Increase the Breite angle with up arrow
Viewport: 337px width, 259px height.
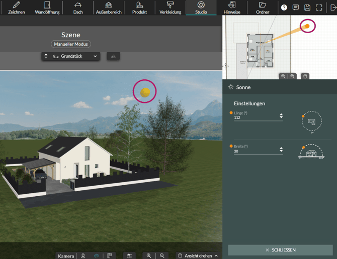[281, 148]
